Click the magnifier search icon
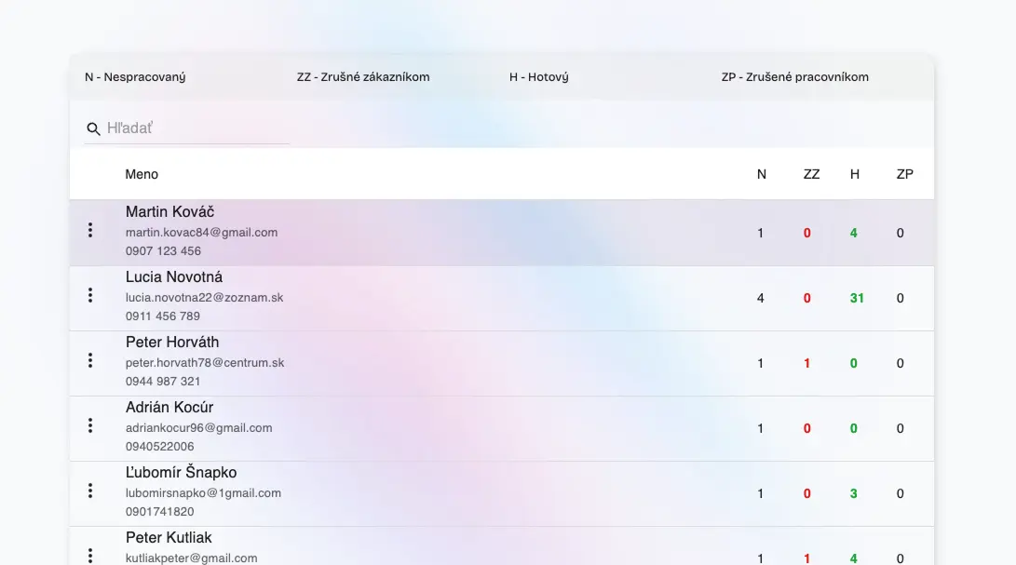1016x565 pixels. (x=93, y=128)
